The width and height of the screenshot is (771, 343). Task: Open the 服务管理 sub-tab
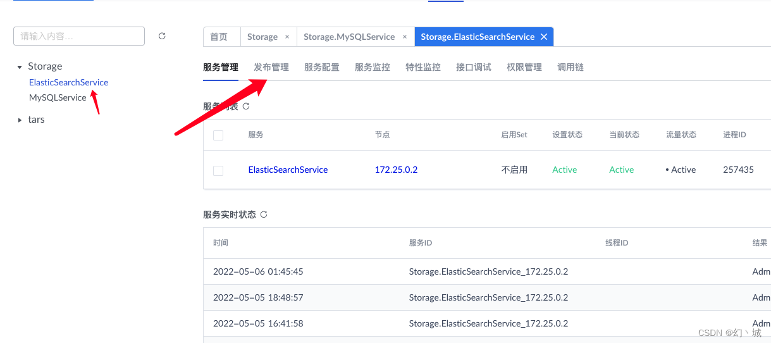pos(221,67)
